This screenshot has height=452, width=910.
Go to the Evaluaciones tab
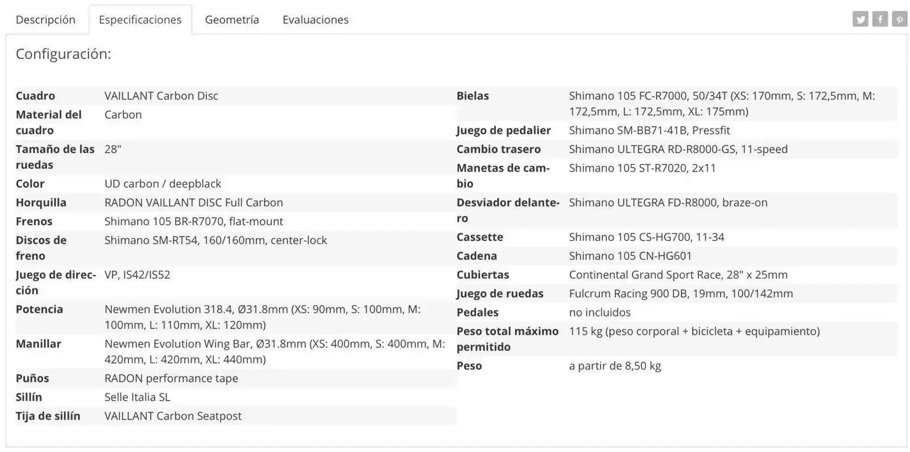pyautogui.click(x=315, y=19)
